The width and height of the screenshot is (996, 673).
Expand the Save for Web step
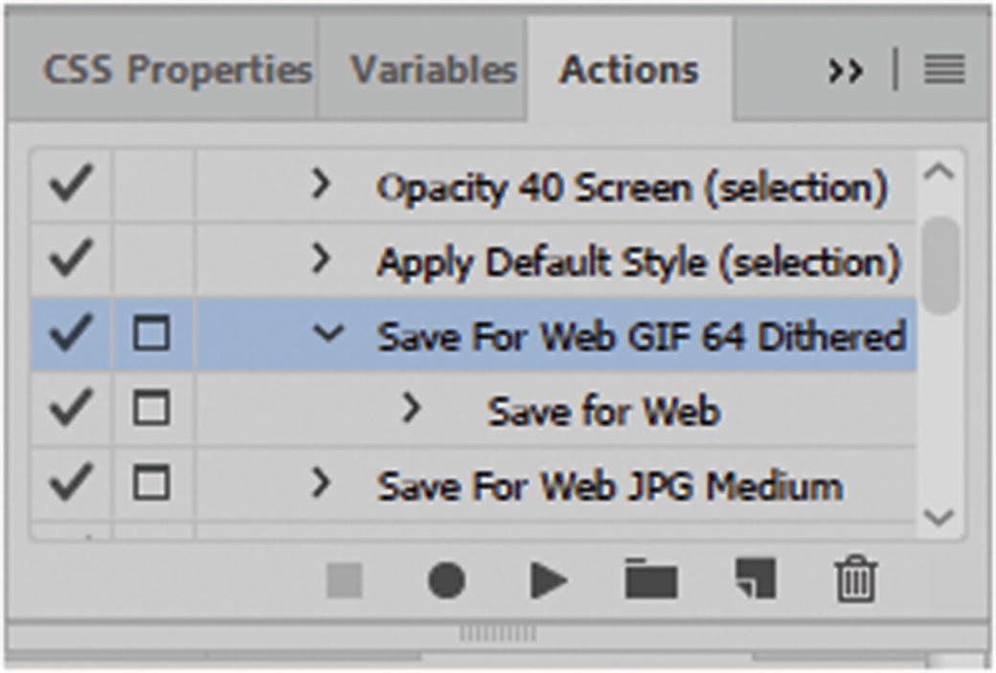tap(412, 409)
